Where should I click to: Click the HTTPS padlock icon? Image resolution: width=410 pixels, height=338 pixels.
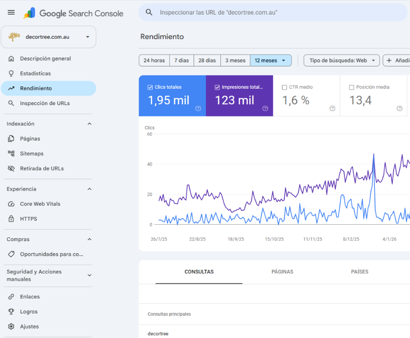(11, 219)
